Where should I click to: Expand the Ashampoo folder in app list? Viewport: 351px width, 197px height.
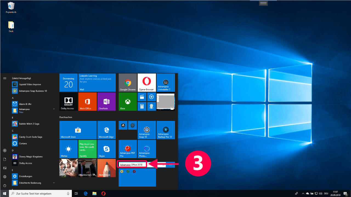pos(54,109)
